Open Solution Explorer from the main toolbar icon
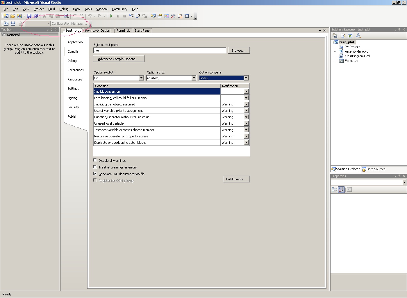The width and height of the screenshot is (407, 298). [x=153, y=16]
